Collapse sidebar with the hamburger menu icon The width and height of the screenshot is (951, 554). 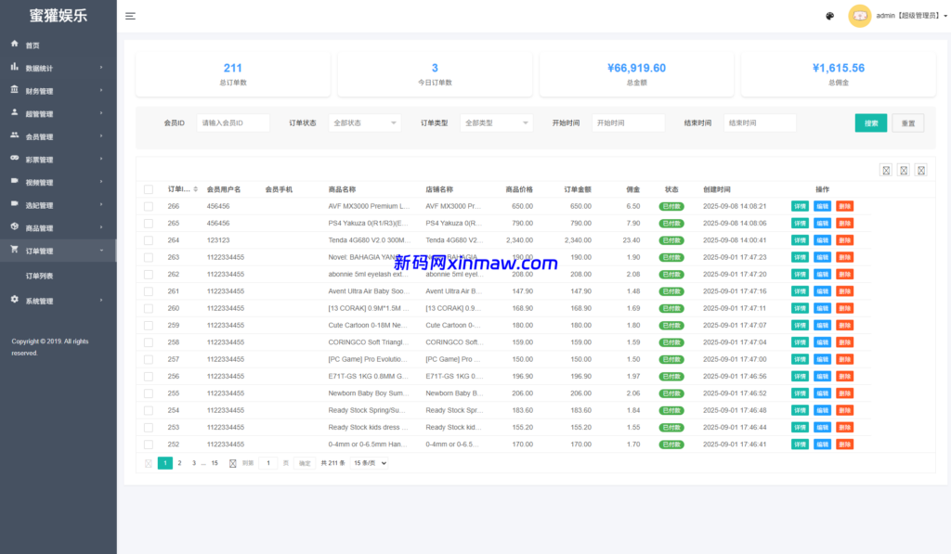pos(130,16)
